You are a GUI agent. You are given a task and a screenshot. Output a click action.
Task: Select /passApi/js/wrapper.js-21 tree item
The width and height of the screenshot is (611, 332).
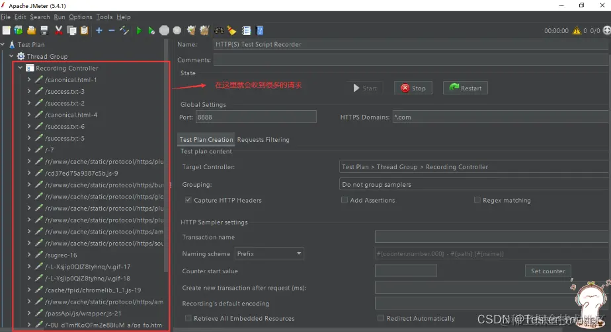pos(83,313)
